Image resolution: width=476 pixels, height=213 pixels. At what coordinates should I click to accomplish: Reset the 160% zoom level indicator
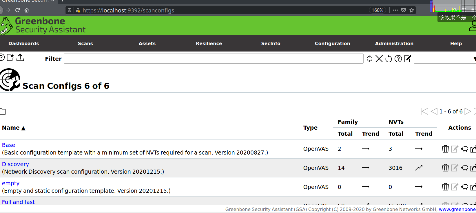377,10
